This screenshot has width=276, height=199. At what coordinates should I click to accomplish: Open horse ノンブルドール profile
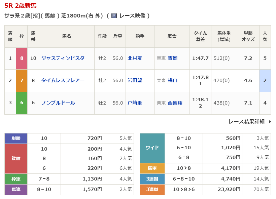click(58, 103)
